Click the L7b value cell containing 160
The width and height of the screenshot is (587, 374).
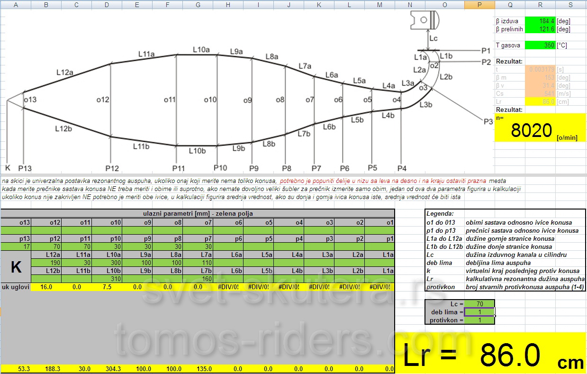198,279
